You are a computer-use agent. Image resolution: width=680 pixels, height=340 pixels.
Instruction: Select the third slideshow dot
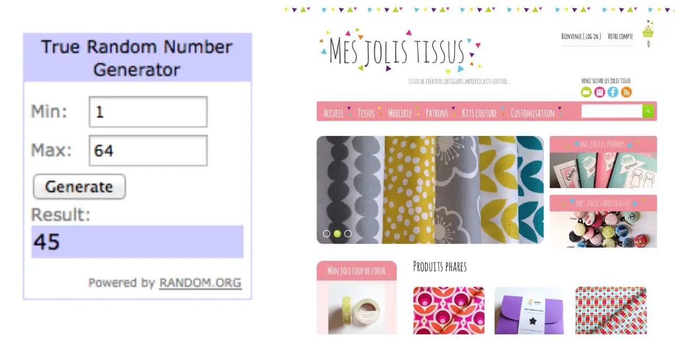pos(348,234)
